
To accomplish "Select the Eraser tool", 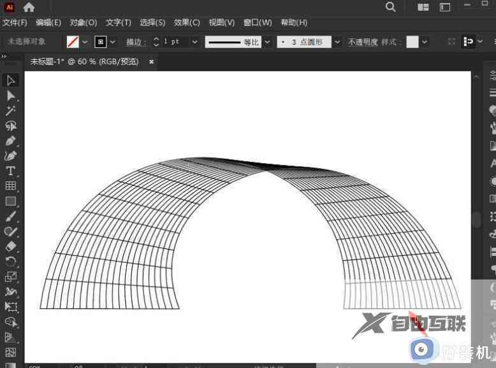I will point(11,246).
